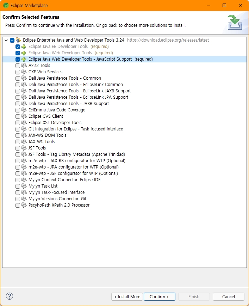Viewport: 249px width, 306px height.
Task: Collapse the Eclipse Enterprise Java tree node
Action: pyautogui.click(x=6, y=41)
